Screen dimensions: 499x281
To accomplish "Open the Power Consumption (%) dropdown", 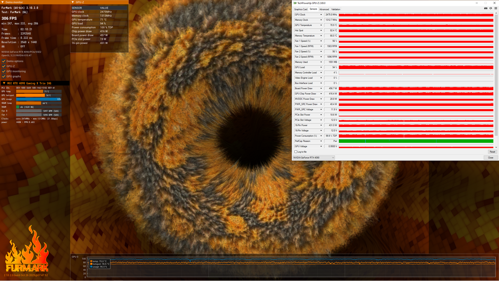I will 321,136.
